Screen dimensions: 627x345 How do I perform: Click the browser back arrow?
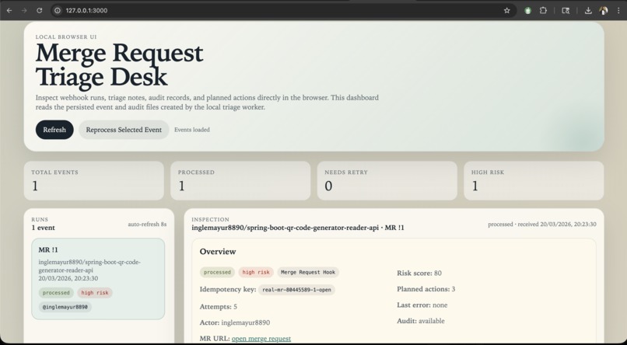[9, 10]
